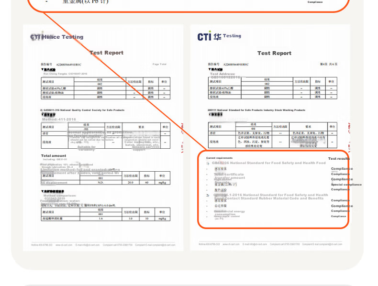Click the Special compliance result entry
This screenshot has width=378, height=286.
tap(346, 185)
